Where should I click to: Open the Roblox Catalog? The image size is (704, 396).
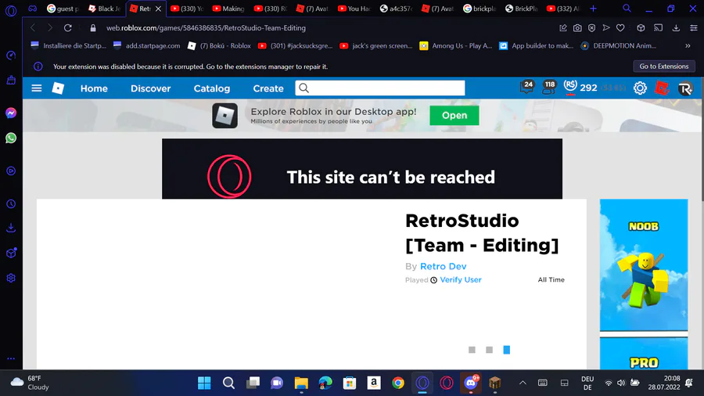211,88
